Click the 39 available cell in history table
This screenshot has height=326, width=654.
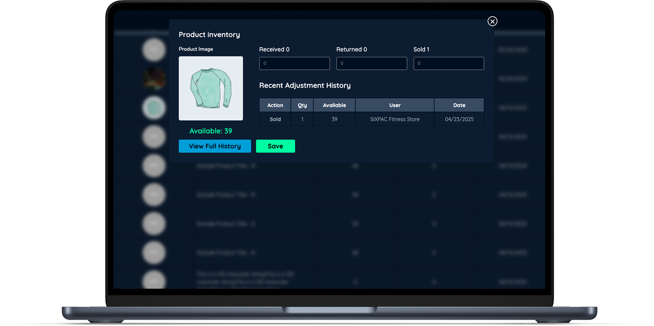(334, 119)
